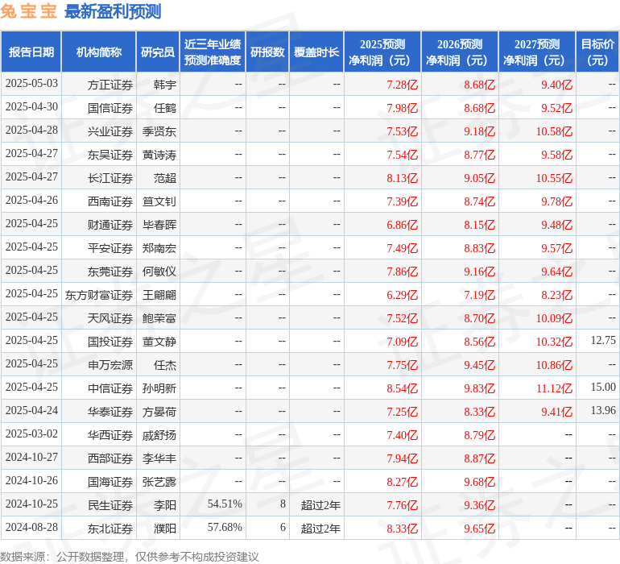
Task: Click researcher name 笪文钊
Action: coord(159,201)
